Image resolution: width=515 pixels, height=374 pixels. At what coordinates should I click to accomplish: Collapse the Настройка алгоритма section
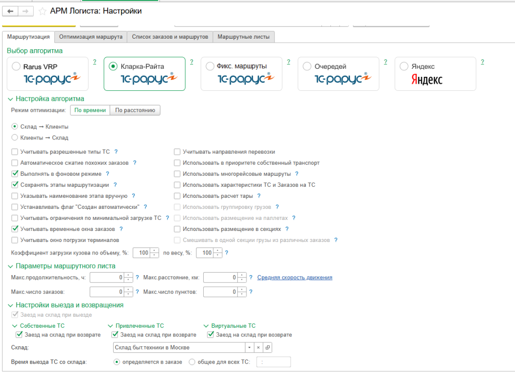[x=10, y=99]
